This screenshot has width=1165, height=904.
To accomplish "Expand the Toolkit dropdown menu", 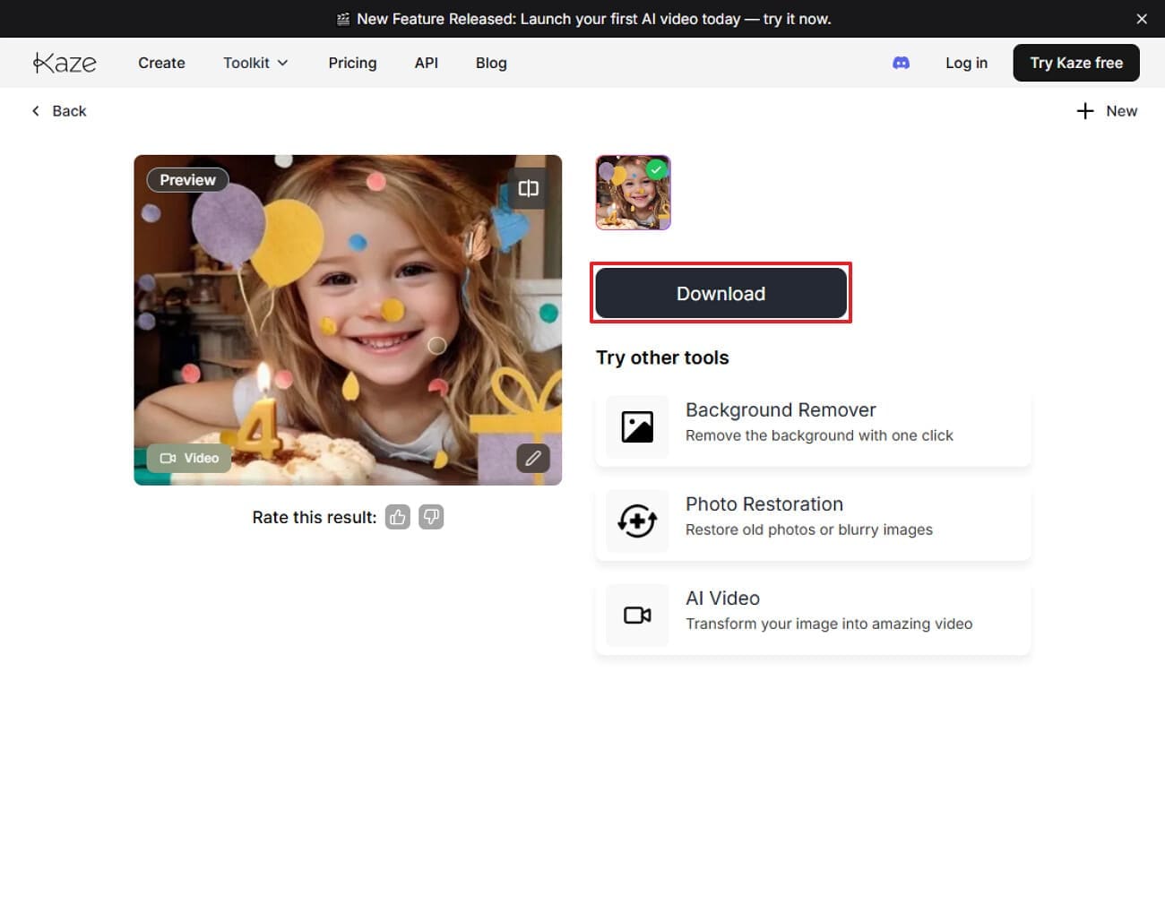I will click(255, 63).
